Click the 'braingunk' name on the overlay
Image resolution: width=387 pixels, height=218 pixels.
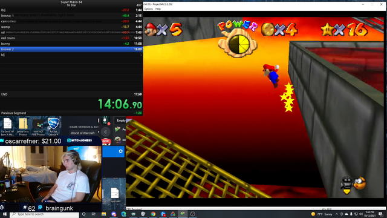point(59,208)
